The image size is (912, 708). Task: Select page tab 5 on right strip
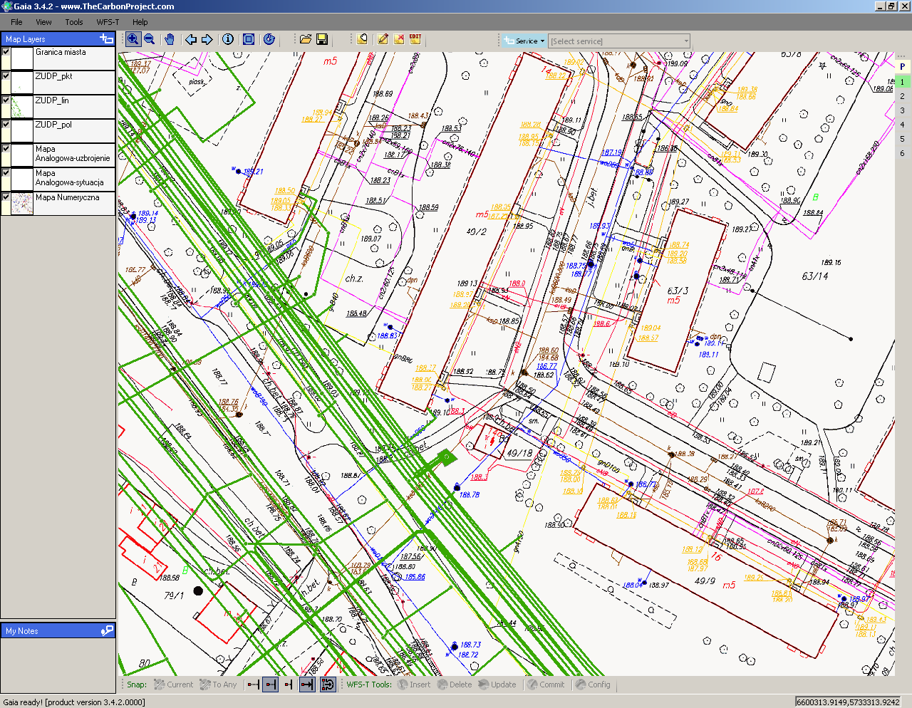(x=902, y=139)
